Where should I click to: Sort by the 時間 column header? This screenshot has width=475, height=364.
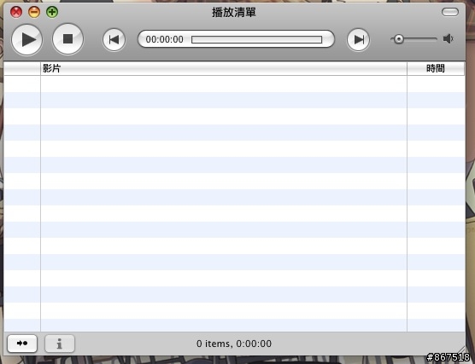(436, 68)
